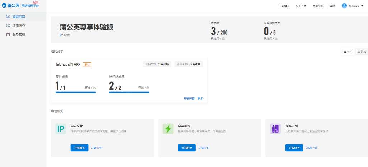The image size is (368, 167).
Task: Click the purple software customization icon
Action: point(275,129)
